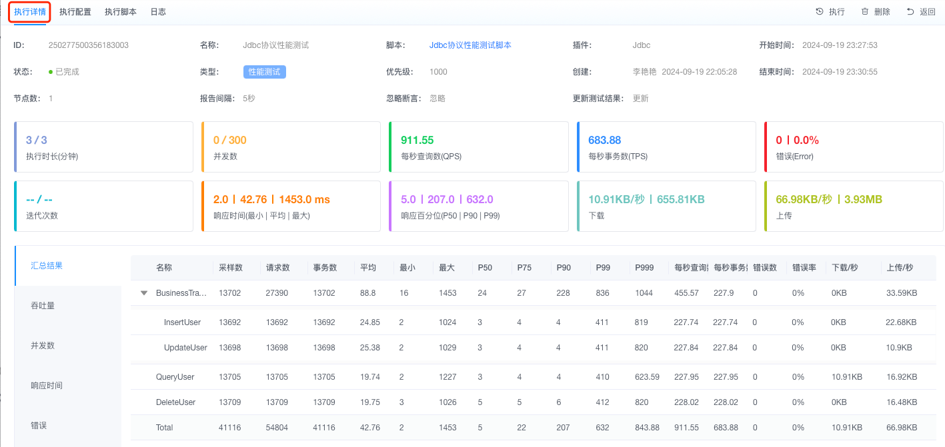
Task: Click the 27390 request count cell
Action: tap(277, 293)
